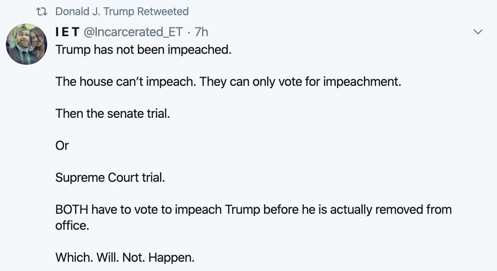Click the "Supreme Court trial." line

tap(110, 177)
